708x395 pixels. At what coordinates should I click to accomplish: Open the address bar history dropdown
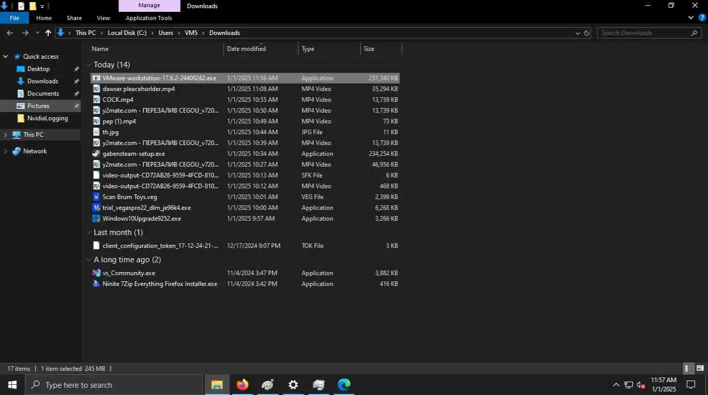(x=577, y=33)
